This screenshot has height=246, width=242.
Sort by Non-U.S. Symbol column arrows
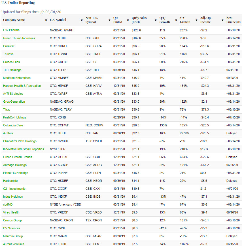[x=109, y=20]
